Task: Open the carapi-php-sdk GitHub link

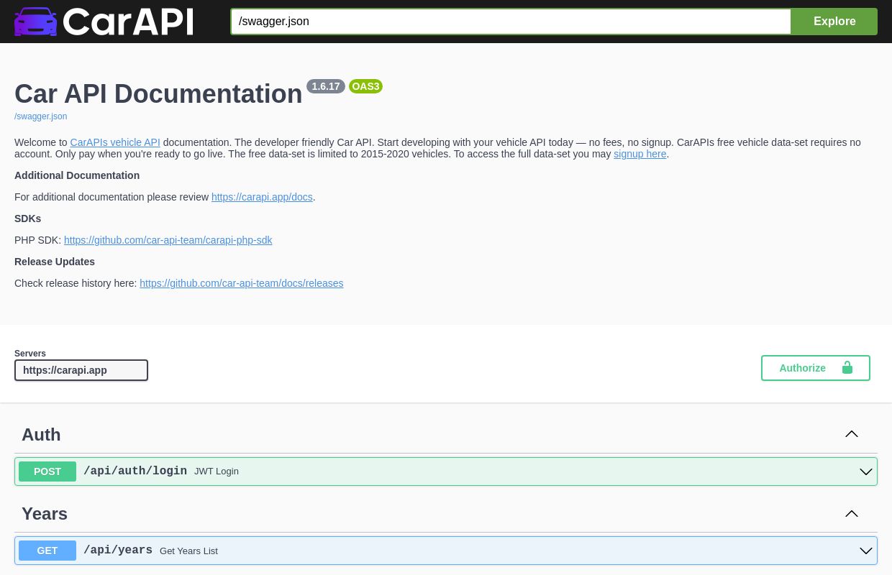Action: pos(168,240)
